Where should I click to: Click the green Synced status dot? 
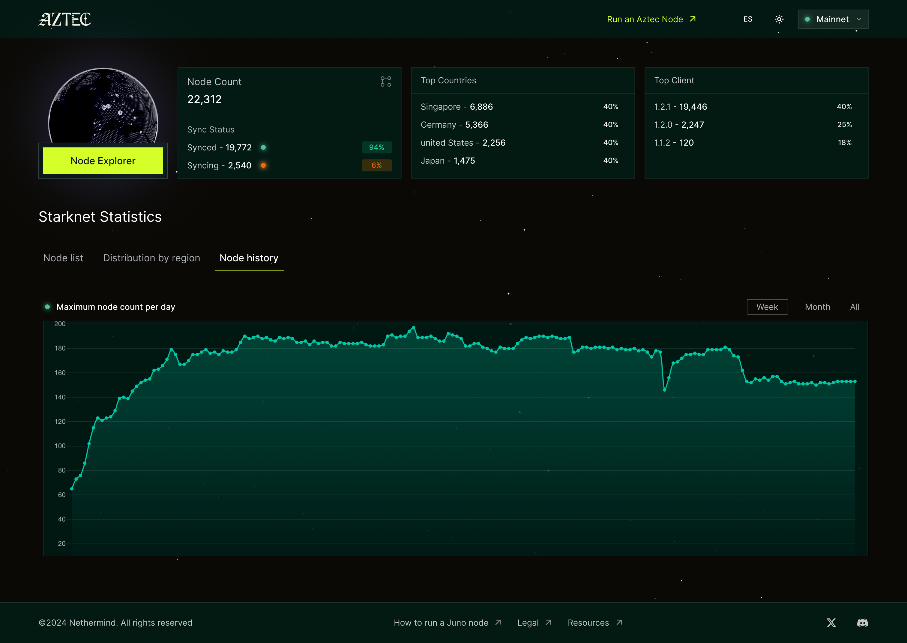263,147
